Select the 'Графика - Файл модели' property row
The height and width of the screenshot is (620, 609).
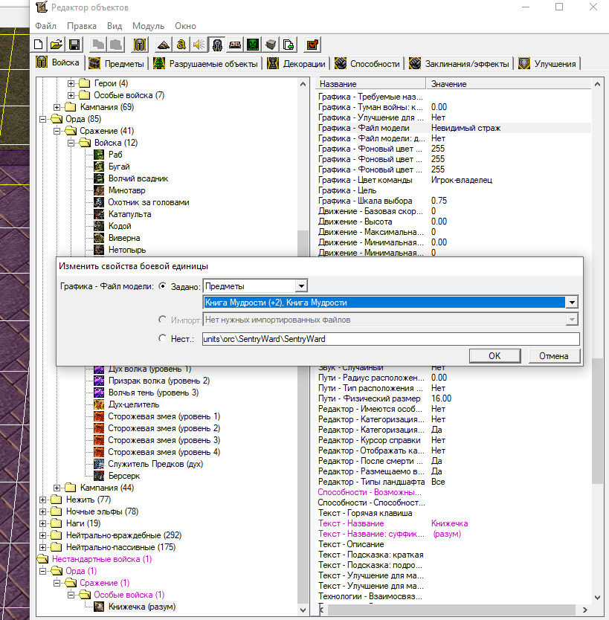coord(454,128)
